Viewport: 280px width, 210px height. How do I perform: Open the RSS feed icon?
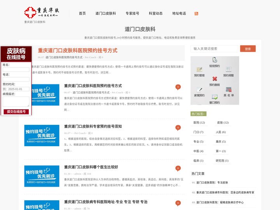(x=196, y=14)
